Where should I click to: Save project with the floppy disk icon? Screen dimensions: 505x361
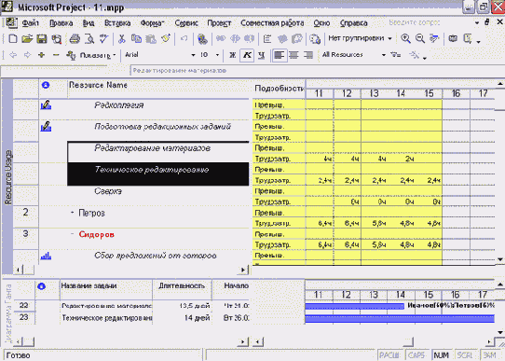(x=42, y=38)
